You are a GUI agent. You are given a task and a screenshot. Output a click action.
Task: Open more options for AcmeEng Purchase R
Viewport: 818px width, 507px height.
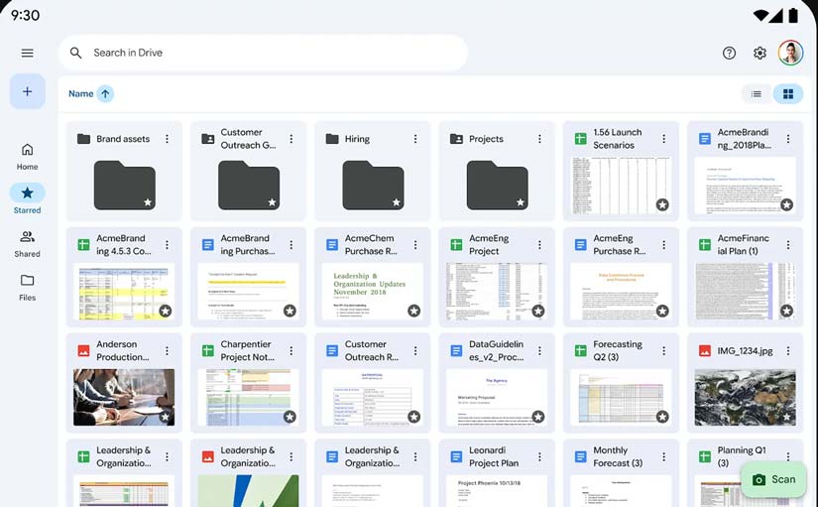(x=663, y=245)
